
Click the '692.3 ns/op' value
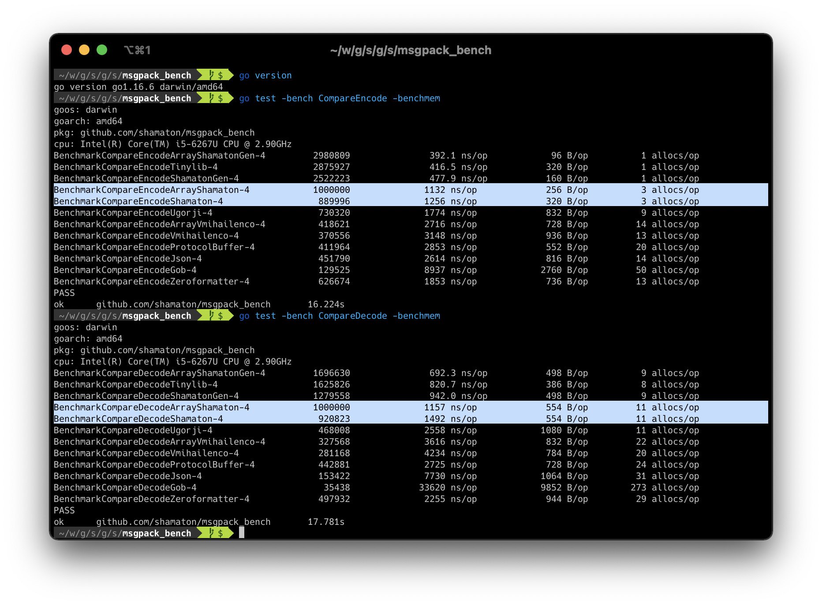click(x=459, y=373)
